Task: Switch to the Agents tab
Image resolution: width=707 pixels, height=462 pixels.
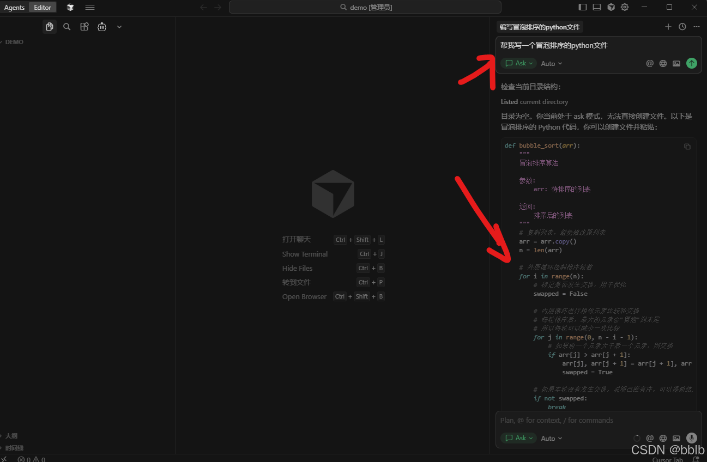Action: 14,8
